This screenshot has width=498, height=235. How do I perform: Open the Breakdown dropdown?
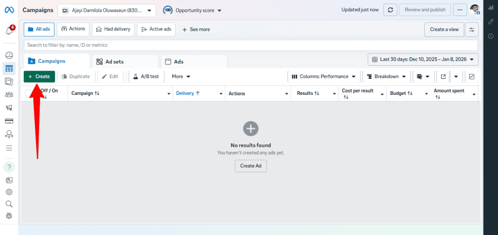tap(386, 76)
